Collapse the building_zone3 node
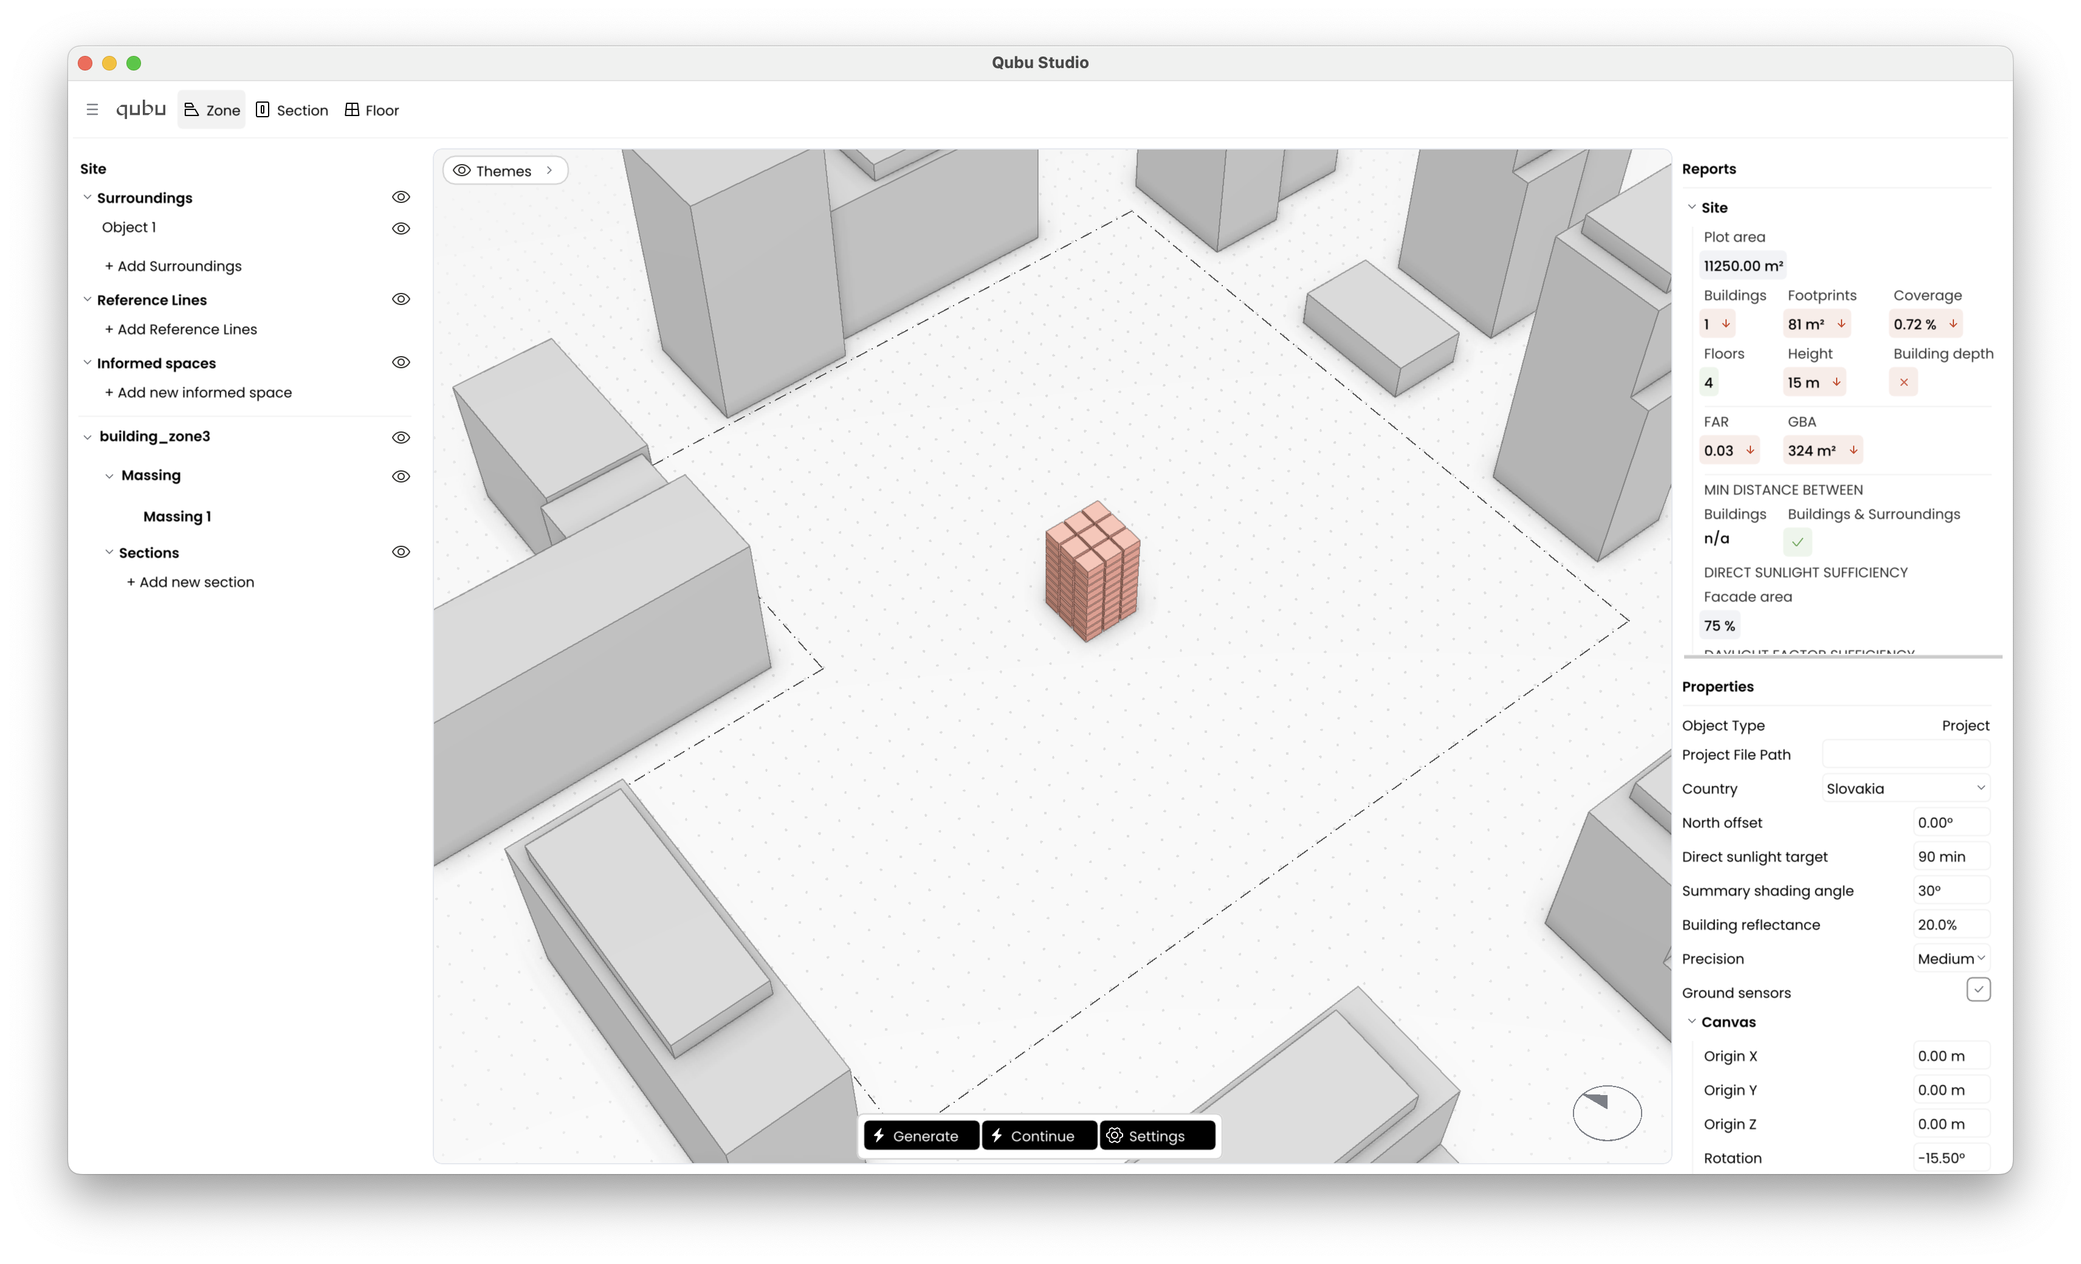 [x=87, y=438]
